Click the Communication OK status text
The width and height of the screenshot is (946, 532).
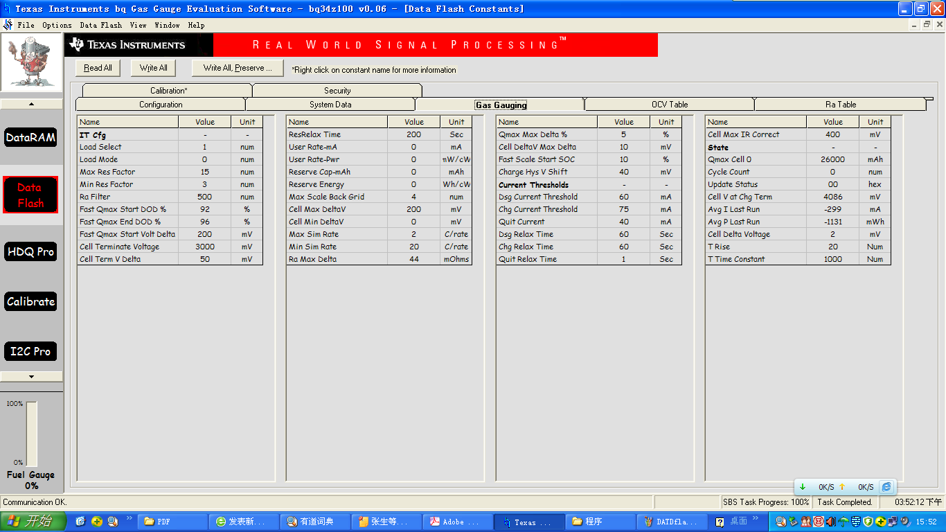click(34, 502)
